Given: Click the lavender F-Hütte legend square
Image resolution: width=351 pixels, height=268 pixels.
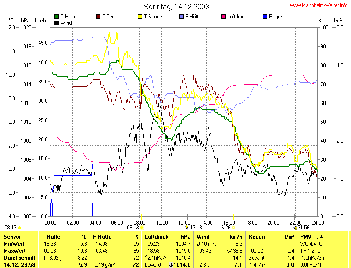Looking at the screenshot, I should (182, 17).
